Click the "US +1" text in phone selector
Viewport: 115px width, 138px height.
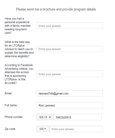click(x=43, y=117)
